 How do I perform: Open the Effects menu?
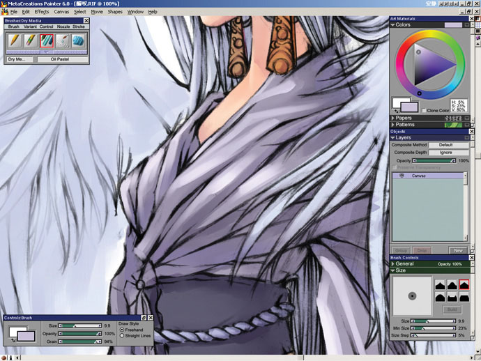click(x=42, y=12)
